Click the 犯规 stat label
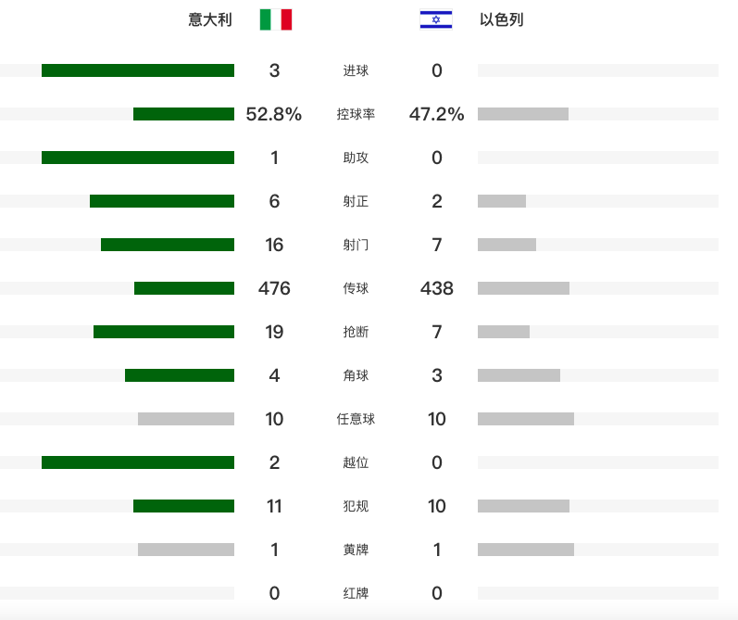This screenshot has width=738, height=620. [356, 506]
